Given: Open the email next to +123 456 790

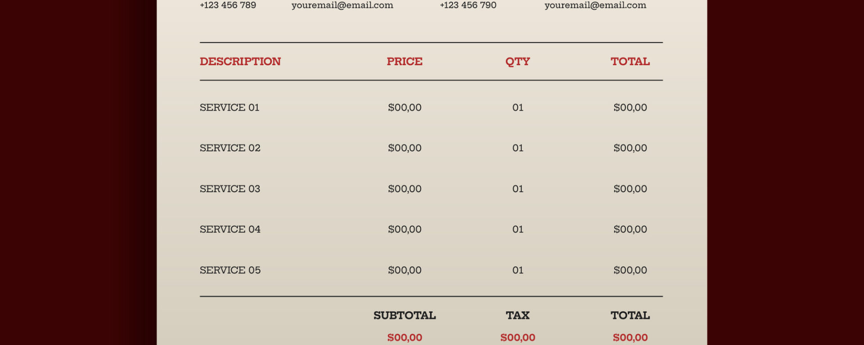Looking at the screenshot, I should (595, 5).
